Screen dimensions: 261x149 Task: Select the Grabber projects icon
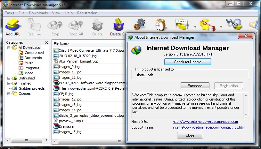tap(15, 88)
